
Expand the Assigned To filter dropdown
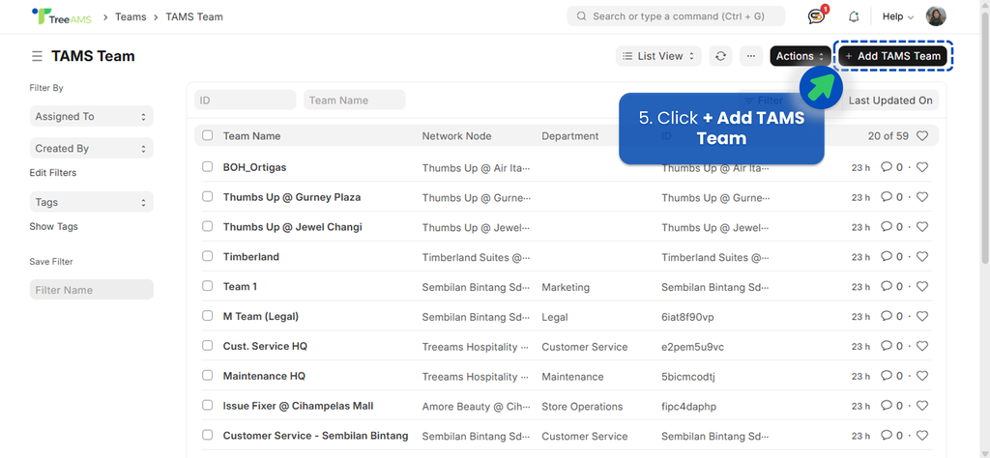91,117
